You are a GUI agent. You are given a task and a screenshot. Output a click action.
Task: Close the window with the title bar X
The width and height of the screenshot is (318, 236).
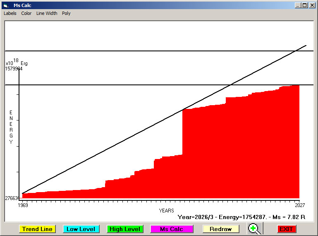coord(312,5)
